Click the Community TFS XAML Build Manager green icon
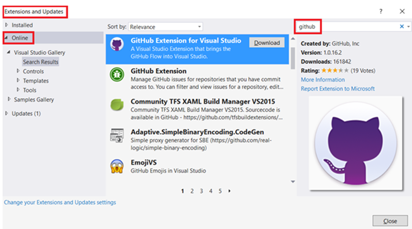 [117, 105]
